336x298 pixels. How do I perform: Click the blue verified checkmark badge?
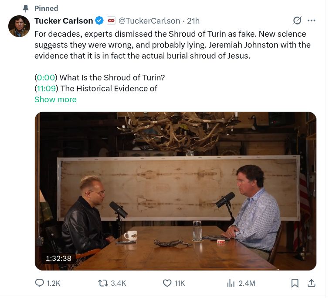coord(99,21)
